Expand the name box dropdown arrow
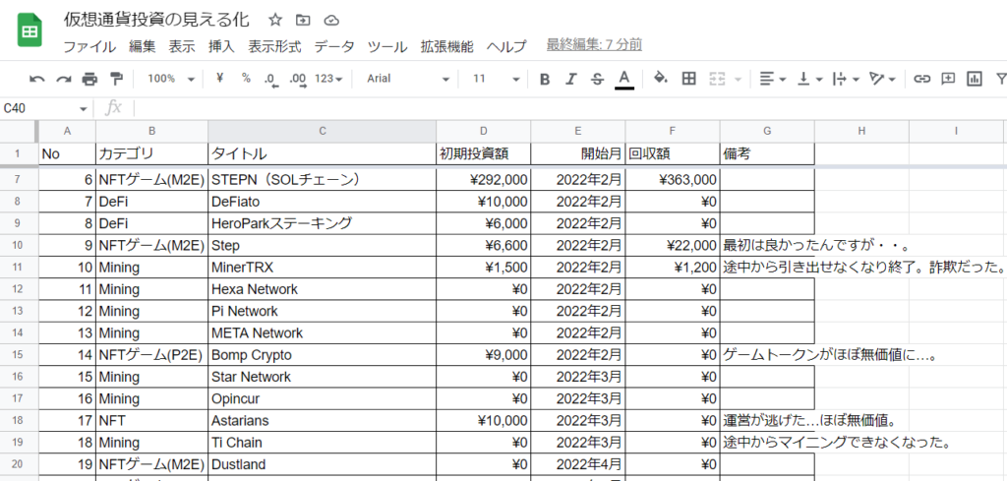 point(83,108)
